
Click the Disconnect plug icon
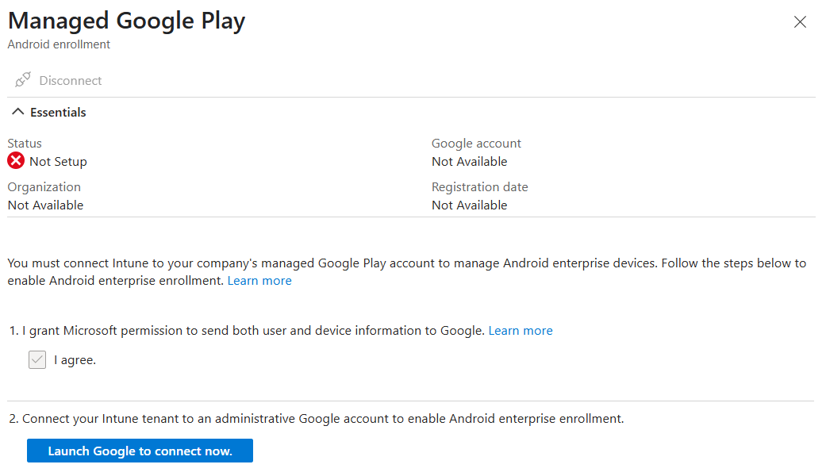tap(23, 79)
